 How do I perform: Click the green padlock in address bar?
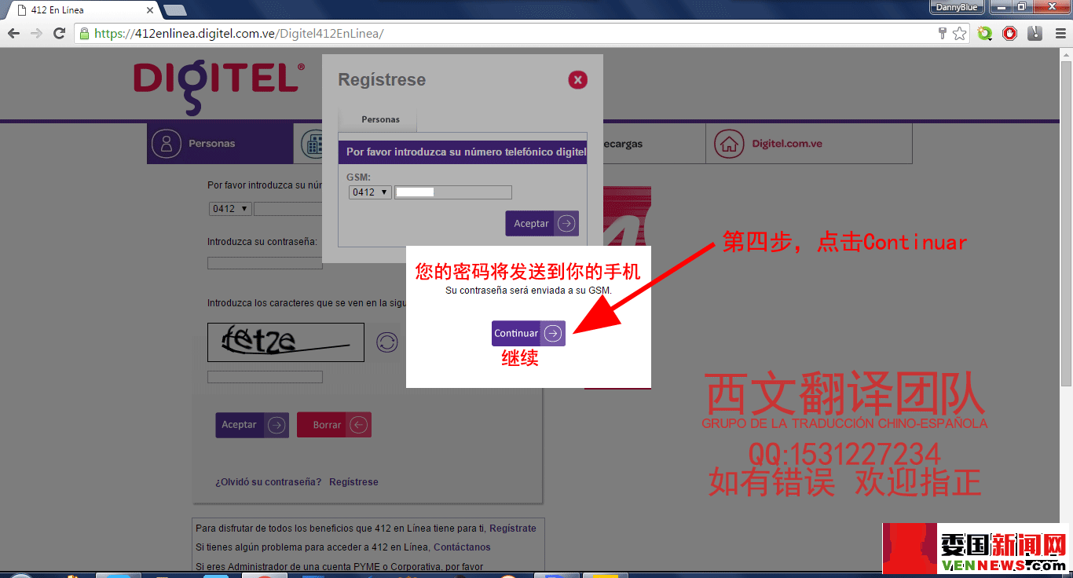point(85,34)
